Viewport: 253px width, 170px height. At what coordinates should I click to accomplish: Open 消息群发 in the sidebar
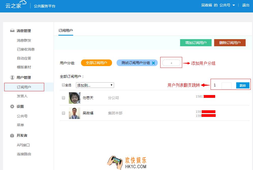point(24,40)
